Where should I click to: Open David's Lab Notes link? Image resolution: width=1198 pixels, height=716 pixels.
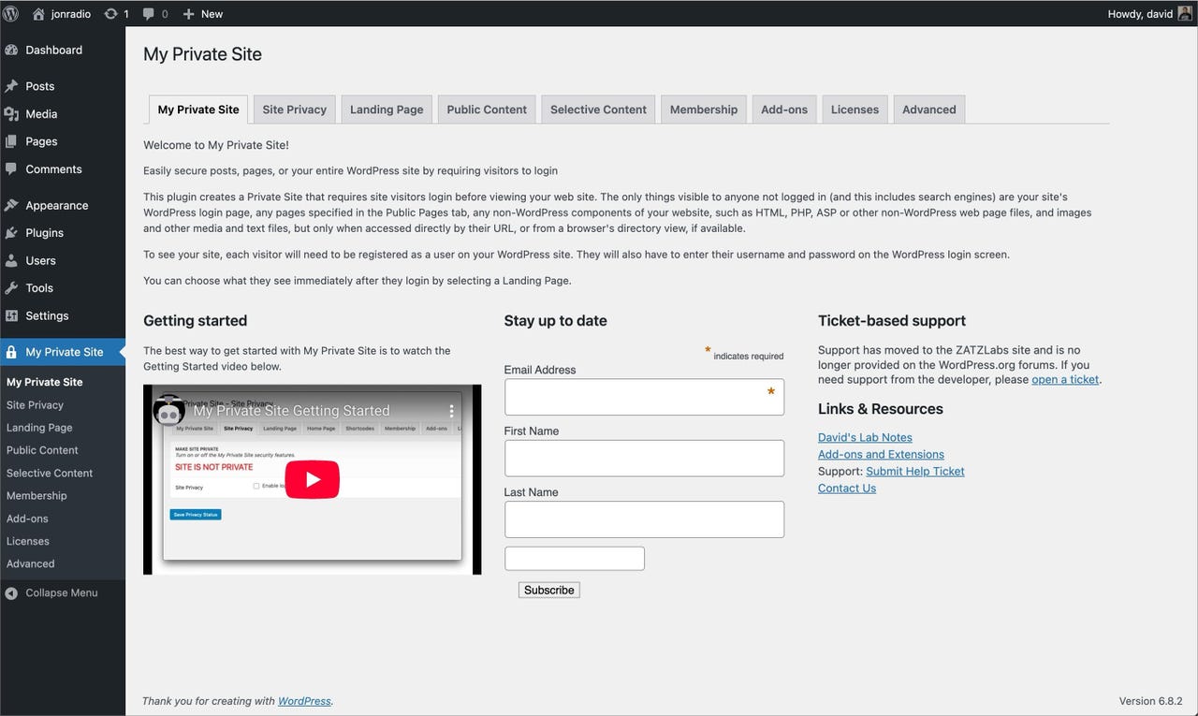(865, 437)
